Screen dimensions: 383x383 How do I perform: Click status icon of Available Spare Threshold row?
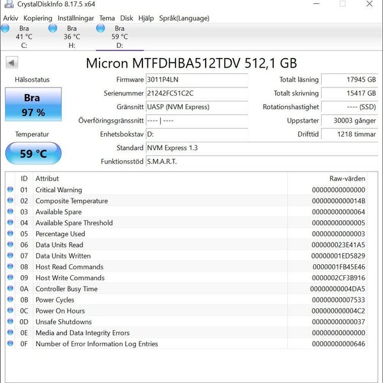[10, 222]
